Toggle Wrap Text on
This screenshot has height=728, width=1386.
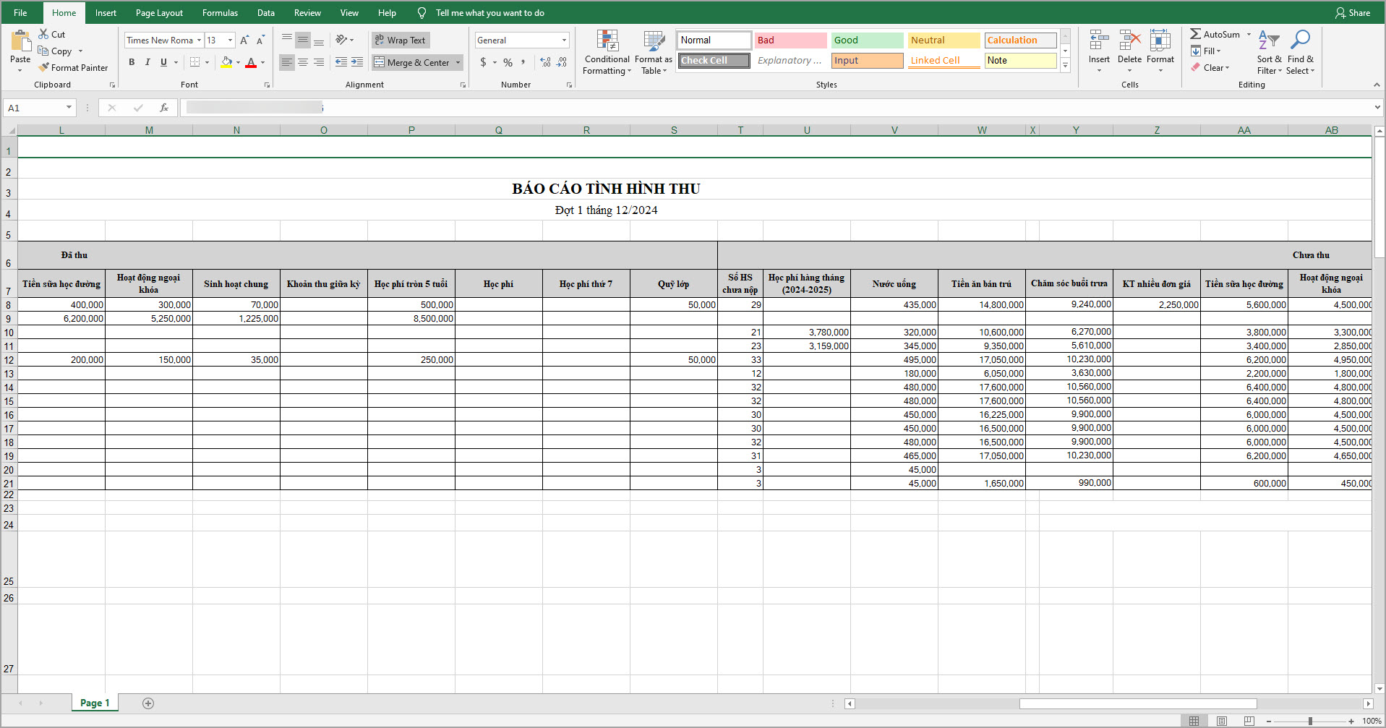pyautogui.click(x=401, y=40)
